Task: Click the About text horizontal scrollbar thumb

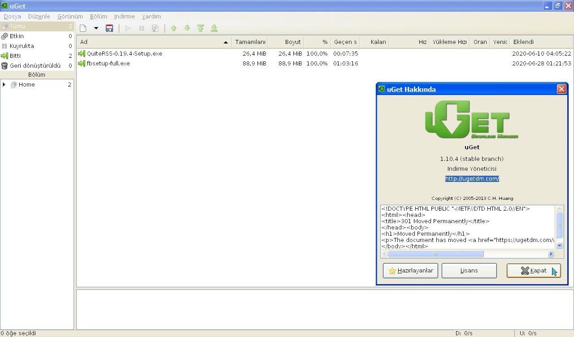Action: [x=435, y=254]
